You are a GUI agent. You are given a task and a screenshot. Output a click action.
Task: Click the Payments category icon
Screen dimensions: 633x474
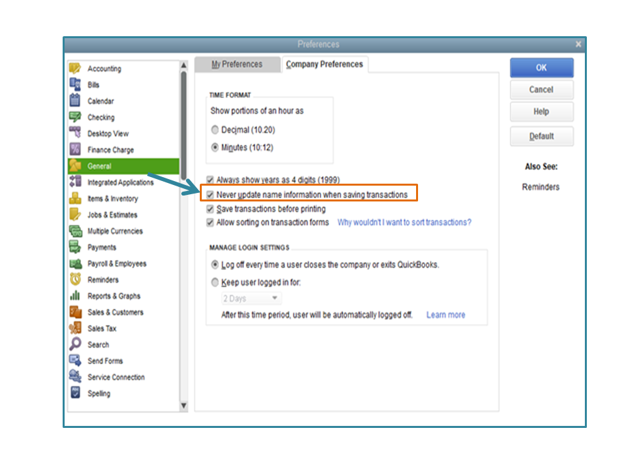pyautogui.click(x=75, y=247)
